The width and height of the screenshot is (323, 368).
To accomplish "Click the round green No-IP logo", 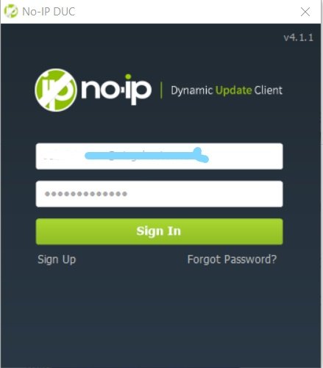I will [x=56, y=90].
